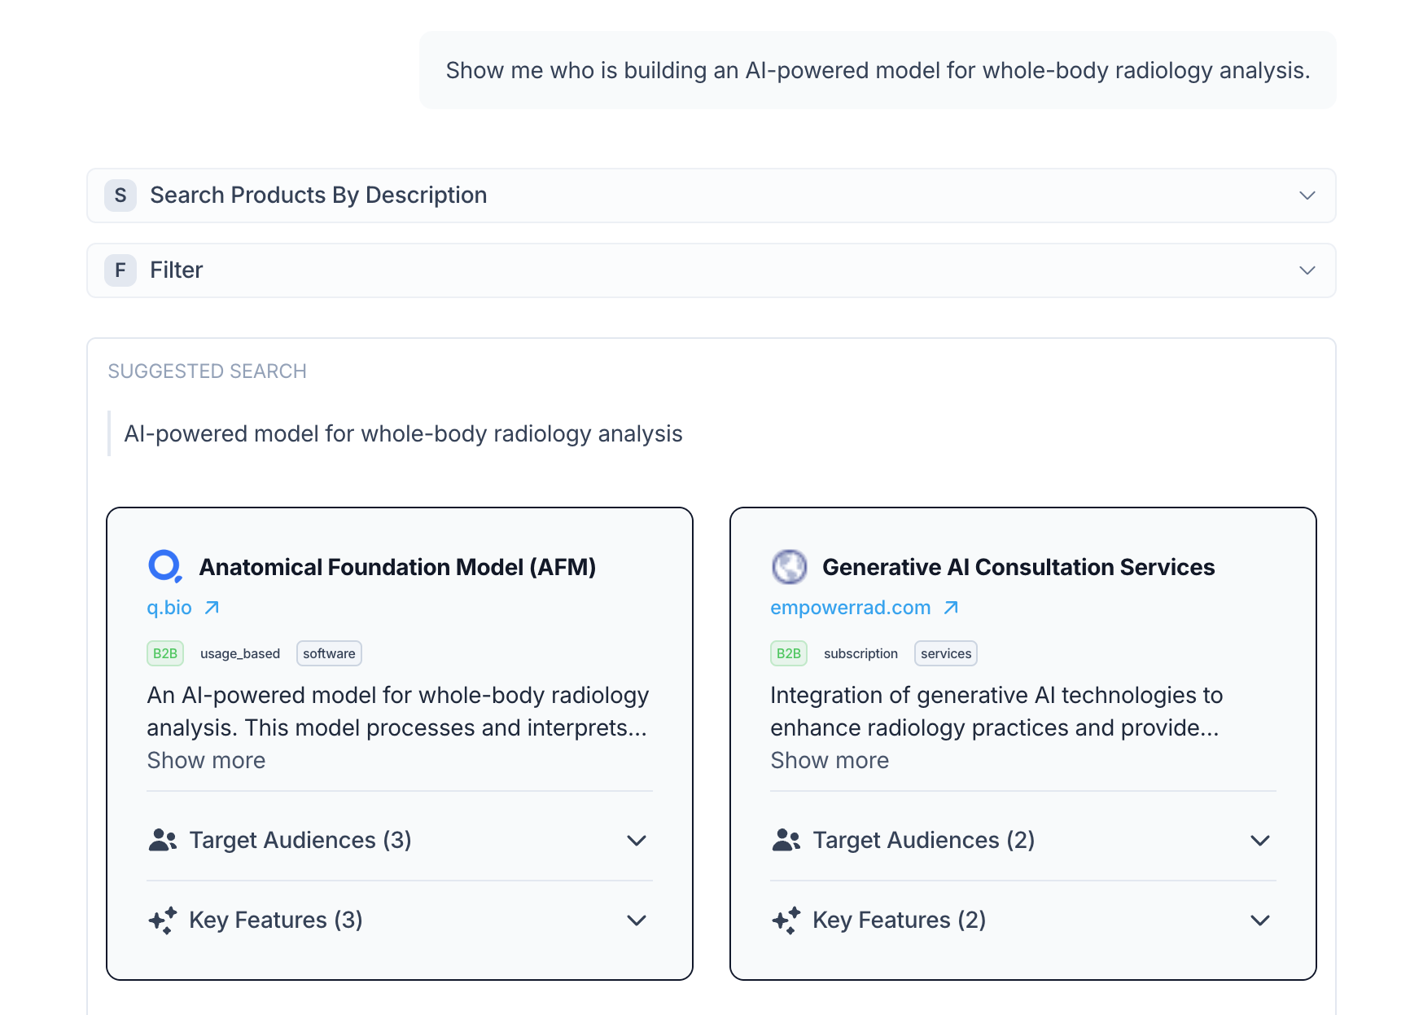
Task: Expand the Filter section chevron
Action: point(1307,270)
